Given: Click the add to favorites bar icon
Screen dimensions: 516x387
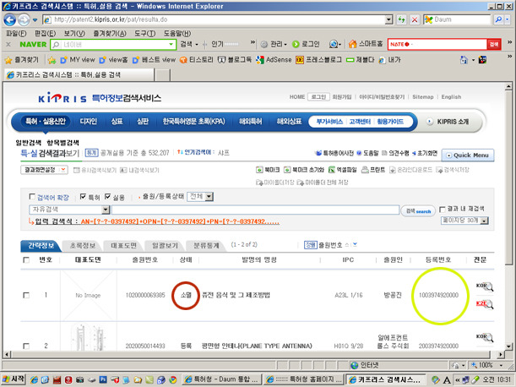Looking at the screenshot, I should click(52, 60).
